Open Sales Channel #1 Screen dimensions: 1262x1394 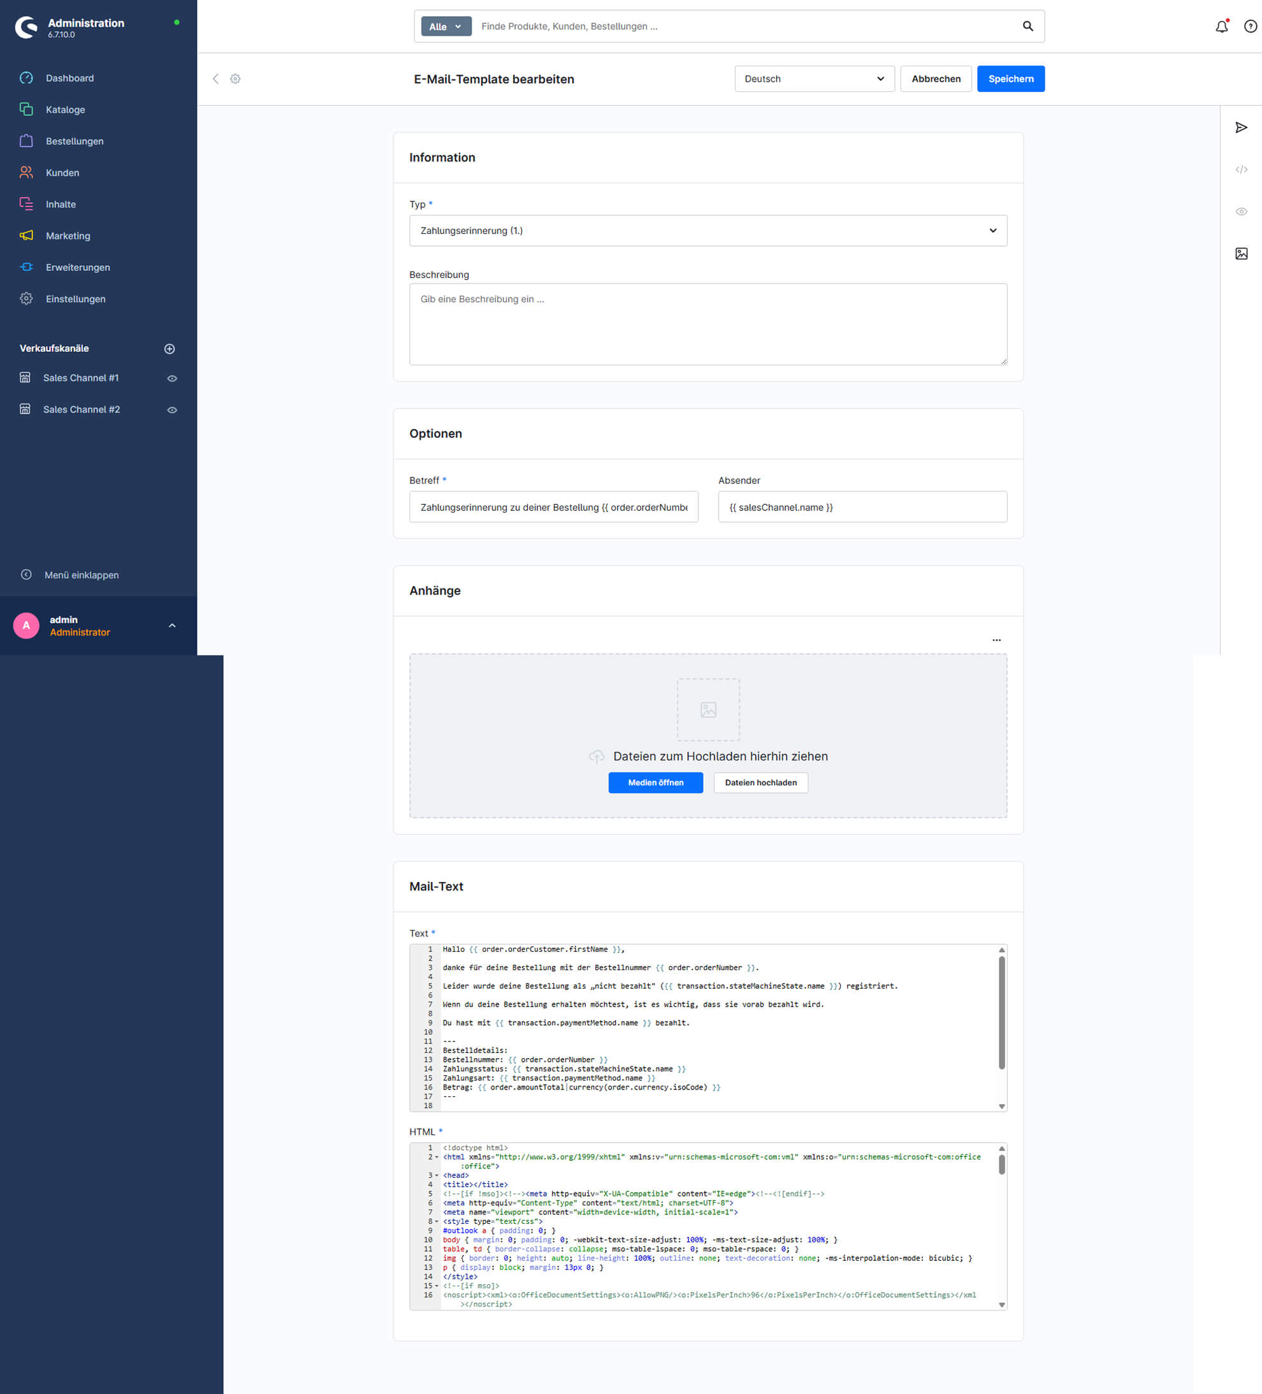81,377
